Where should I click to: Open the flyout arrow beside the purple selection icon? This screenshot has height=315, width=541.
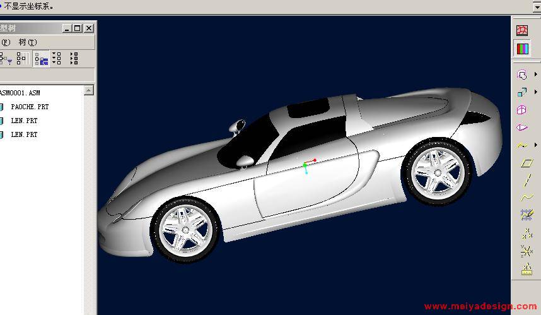pyautogui.click(x=536, y=74)
